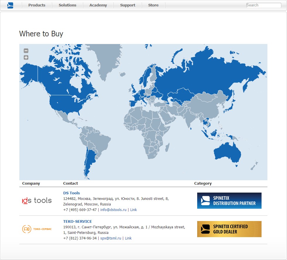Viewport: 287px width, 260px height.
Task: Click phone number +7 (495) 669-37-47
Action: coord(80,210)
